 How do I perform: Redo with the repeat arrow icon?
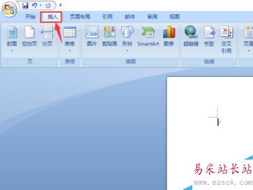(x=48, y=6)
